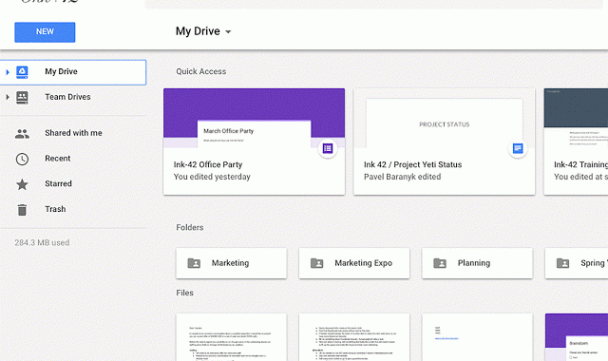Click the My Drive drive icon in the sidebar
Image resolution: width=608 pixels, height=361 pixels.
22,72
